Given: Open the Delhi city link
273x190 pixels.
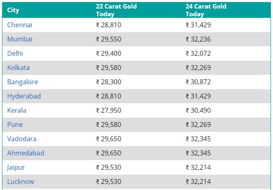Looking at the screenshot, I should pyautogui.click(x=15, y=53).
